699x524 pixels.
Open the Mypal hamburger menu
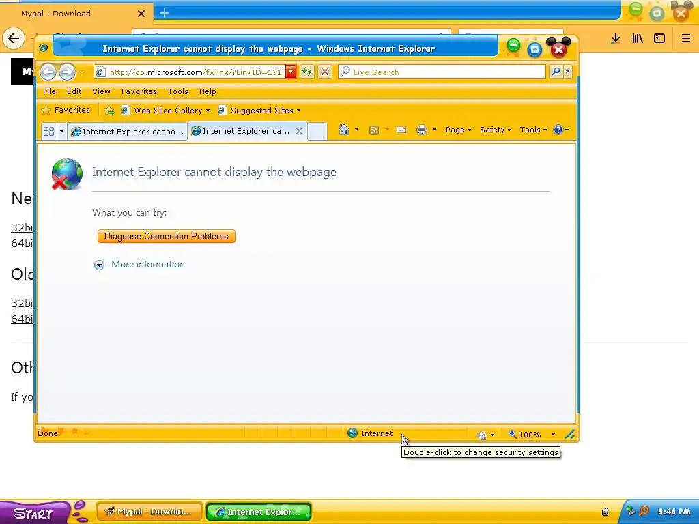685,38
